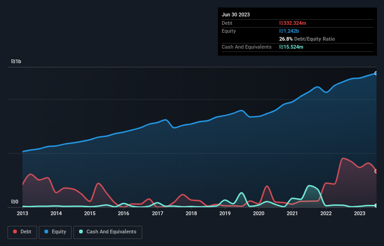This screenshot has width=384, height=246.
Task: Click the 2015 x-axis label
Action: point(90,213)
